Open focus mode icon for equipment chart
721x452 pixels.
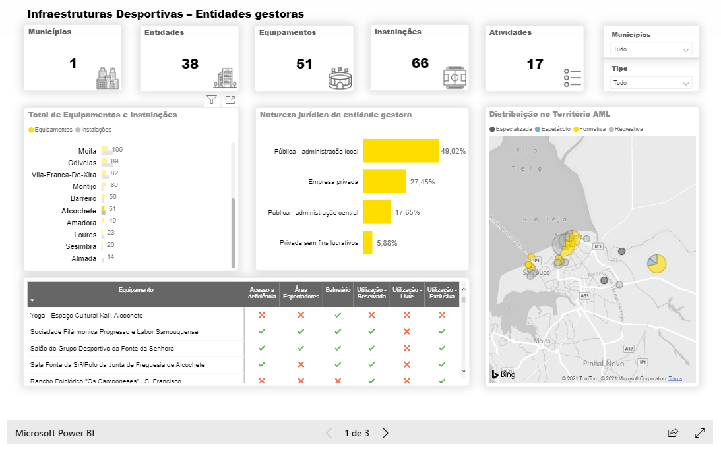tap(230, 100)
